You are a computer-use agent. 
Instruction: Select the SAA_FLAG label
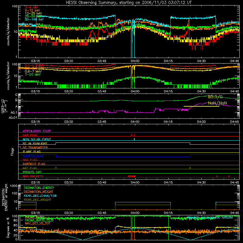click(x=30, y=160)
